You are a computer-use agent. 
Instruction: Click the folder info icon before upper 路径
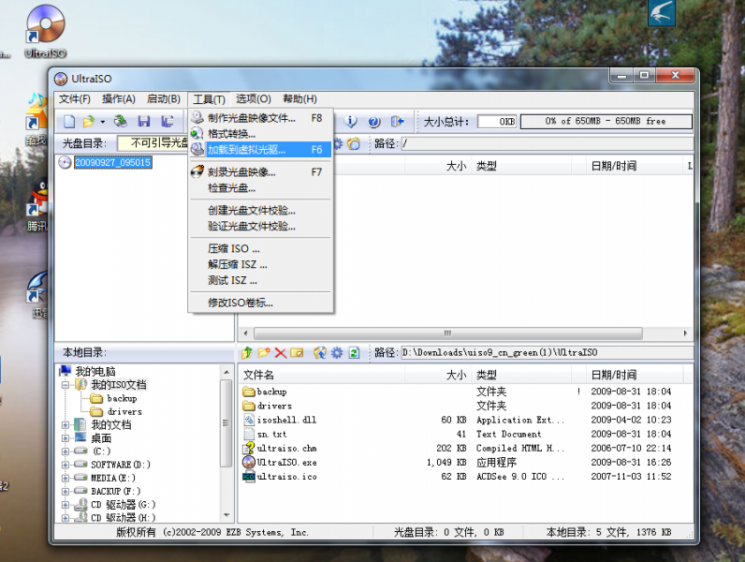click(354, 143)
